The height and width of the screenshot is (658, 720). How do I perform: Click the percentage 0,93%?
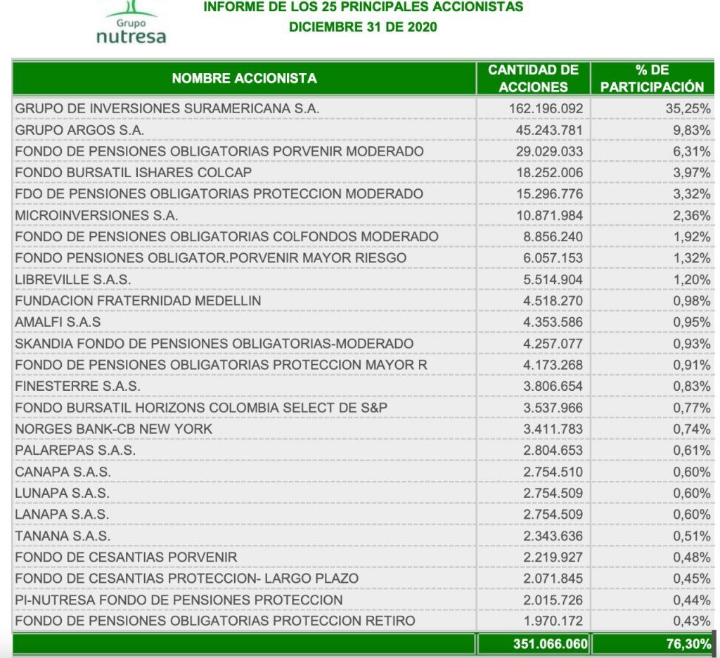pos(692,344)
